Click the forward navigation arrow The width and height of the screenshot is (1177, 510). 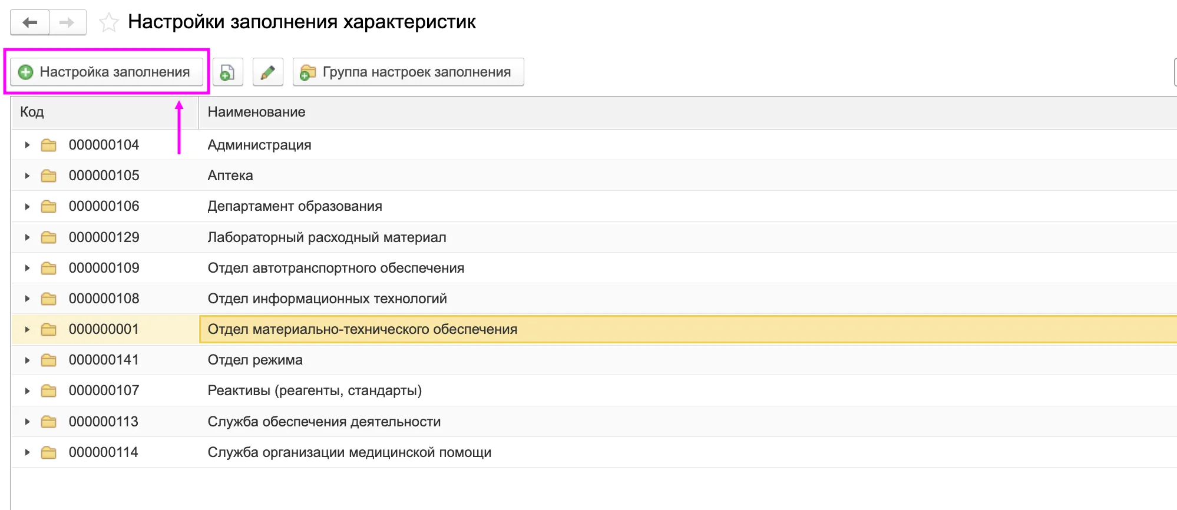click(67, 22)
